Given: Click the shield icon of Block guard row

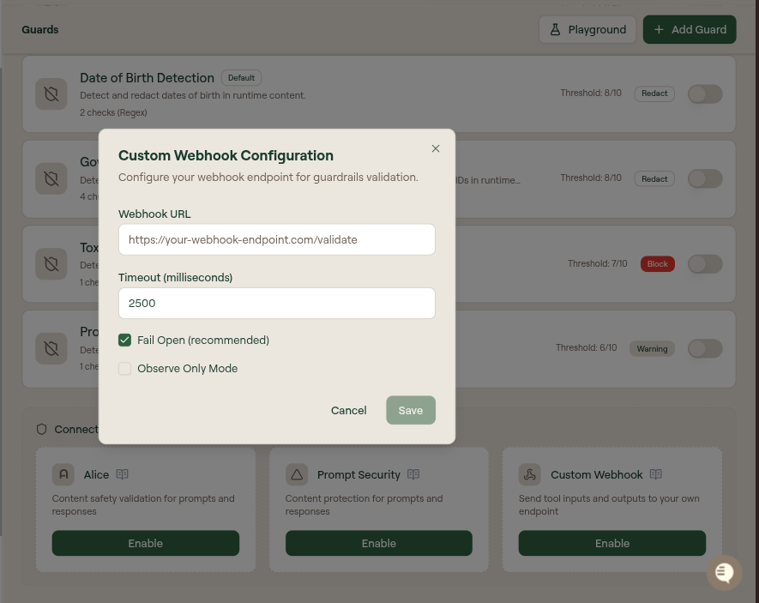Looking at the screenshot, I should point(51,264).
